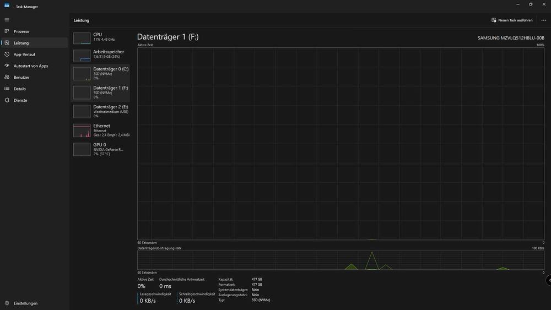Click the Prozesse sidebar icon
Screen dimensions: 551x310
[7, 31]
